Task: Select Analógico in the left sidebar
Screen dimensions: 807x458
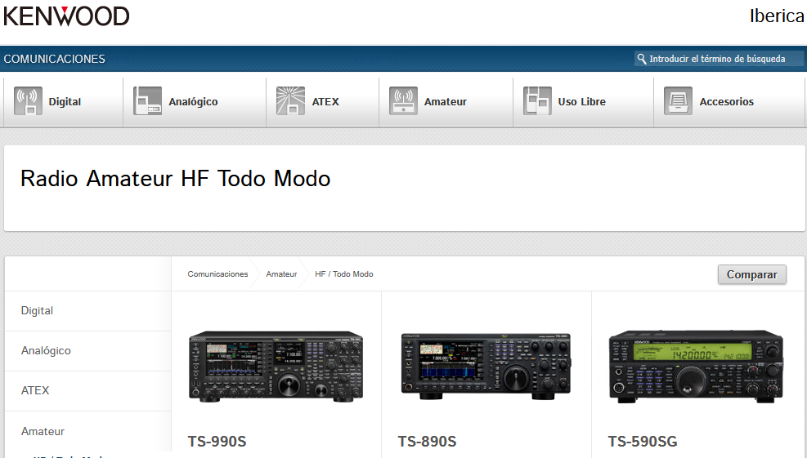Action: (x=46, y=351)
